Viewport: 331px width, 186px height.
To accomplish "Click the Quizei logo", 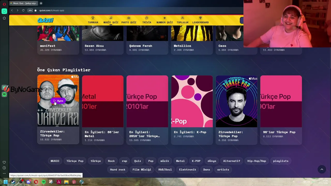I will [46, 20].
